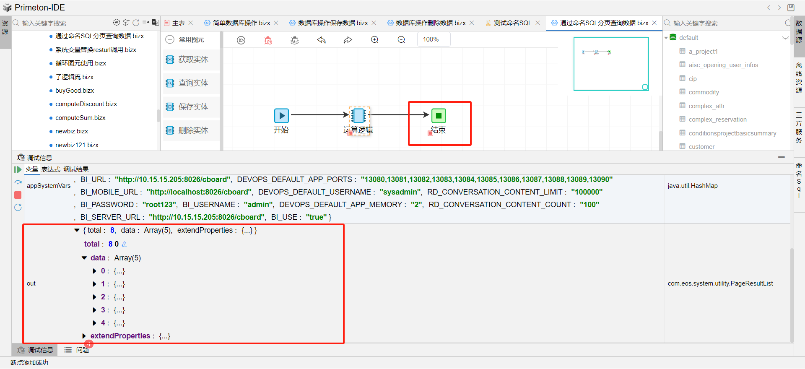Open the 测试命名SQL editor tab

tap(512, 23)
